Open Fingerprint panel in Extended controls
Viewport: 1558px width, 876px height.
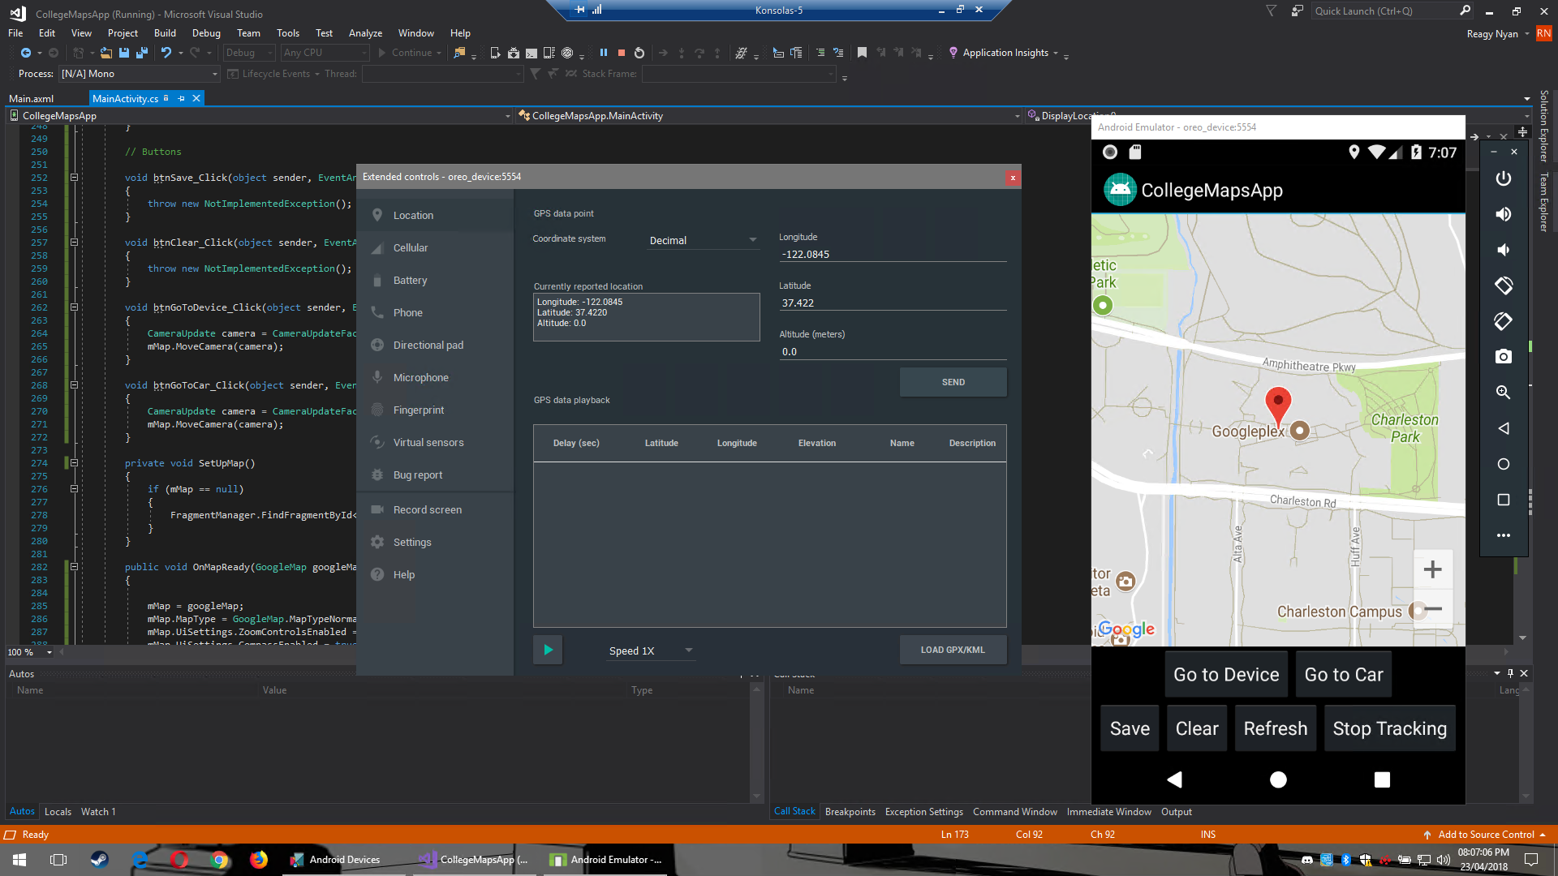(x=435, y=410)
